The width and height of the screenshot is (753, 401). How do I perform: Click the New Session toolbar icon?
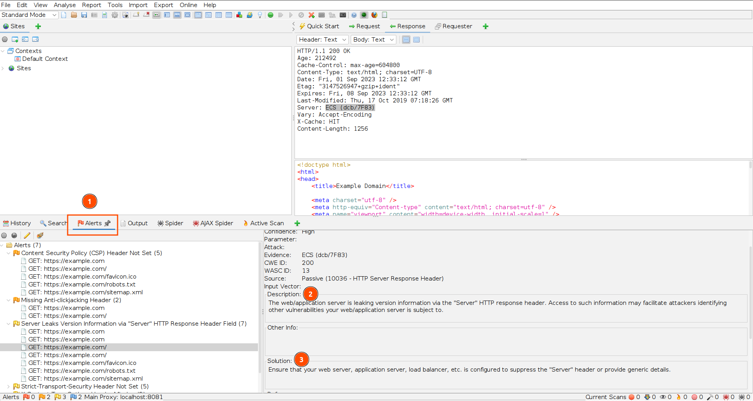[x=64, y=15]
